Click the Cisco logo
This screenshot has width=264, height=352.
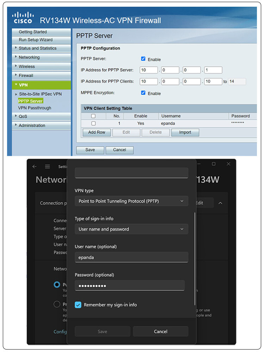(23, 18)
